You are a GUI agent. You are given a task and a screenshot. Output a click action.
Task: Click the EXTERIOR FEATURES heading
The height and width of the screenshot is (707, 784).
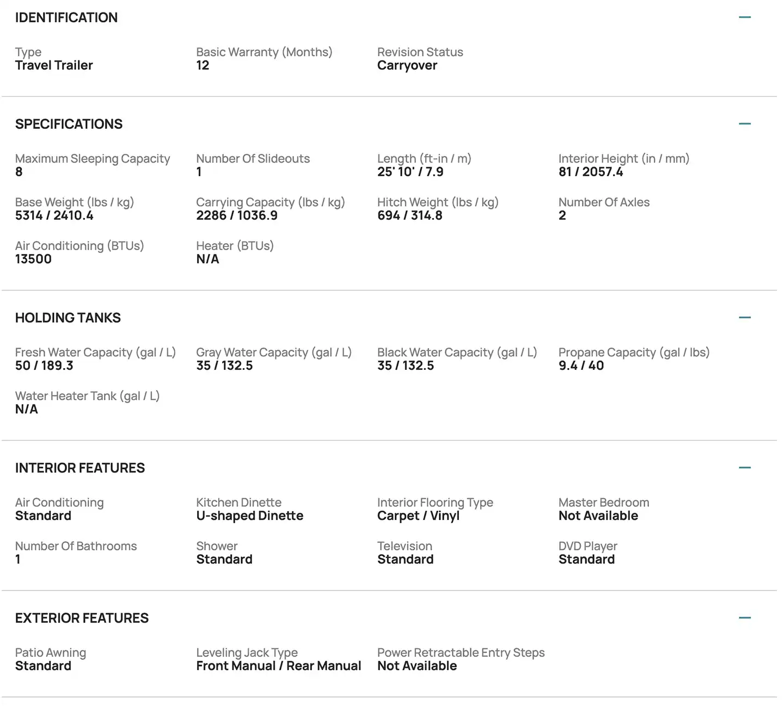(x=82, y=618)
